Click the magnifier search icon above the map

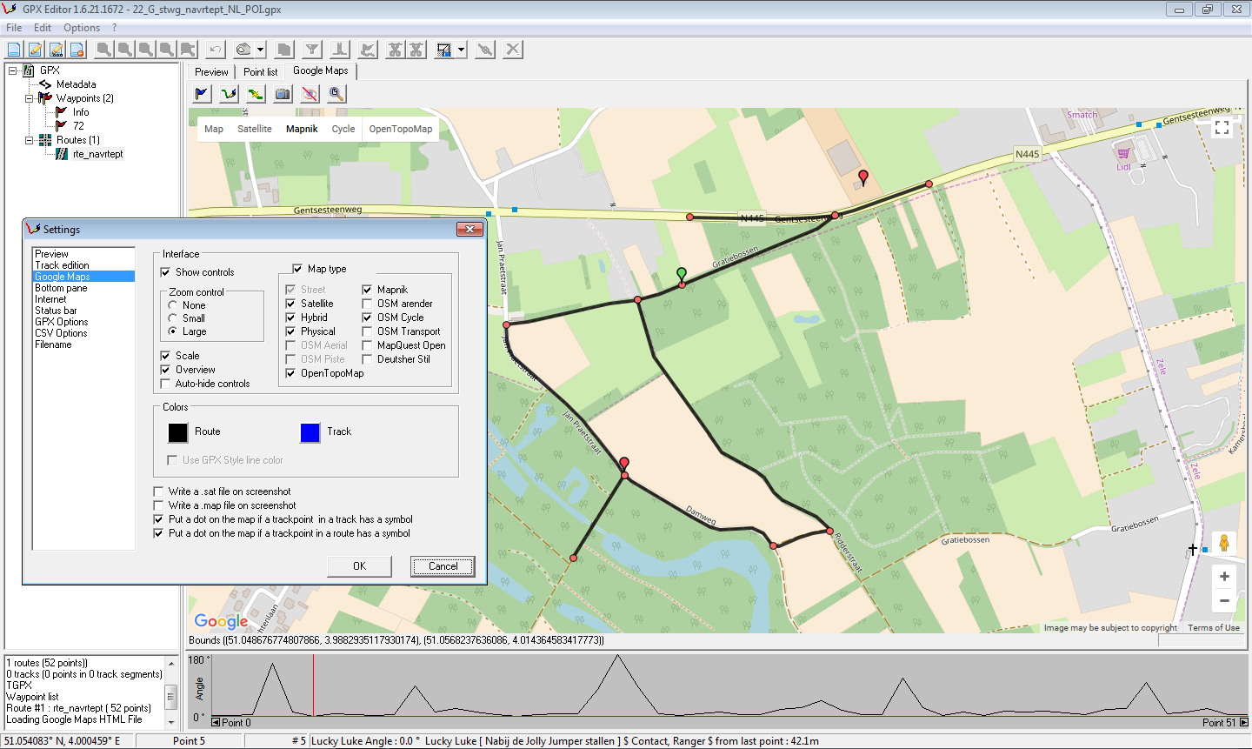(x=336, y=93)
